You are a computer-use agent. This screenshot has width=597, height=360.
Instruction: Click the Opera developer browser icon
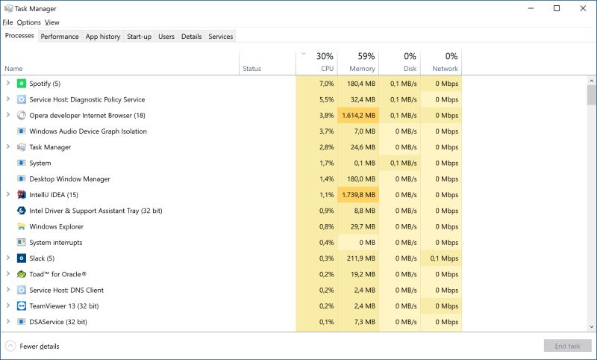pyautogui.click(x=22, y=116)
